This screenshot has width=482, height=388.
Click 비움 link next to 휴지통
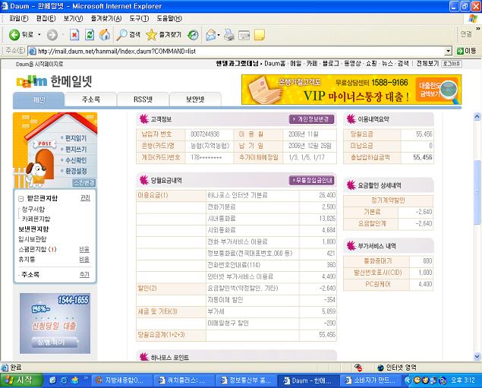pyautogui.click(x=84, y=260)
